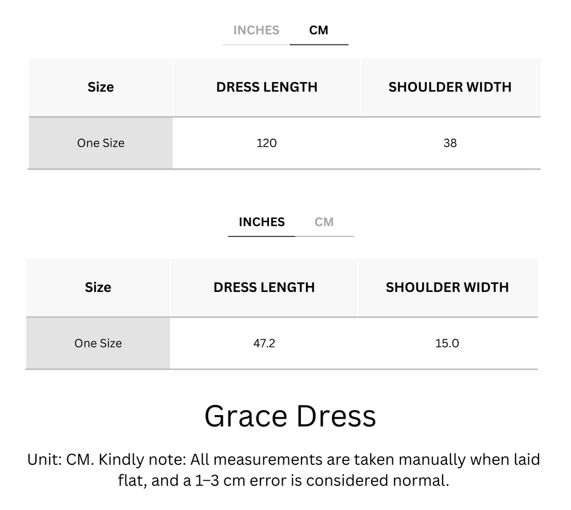Switch bottom table to the CM unit
Viewport: 571px width, 510px height.
pos(325,222)
